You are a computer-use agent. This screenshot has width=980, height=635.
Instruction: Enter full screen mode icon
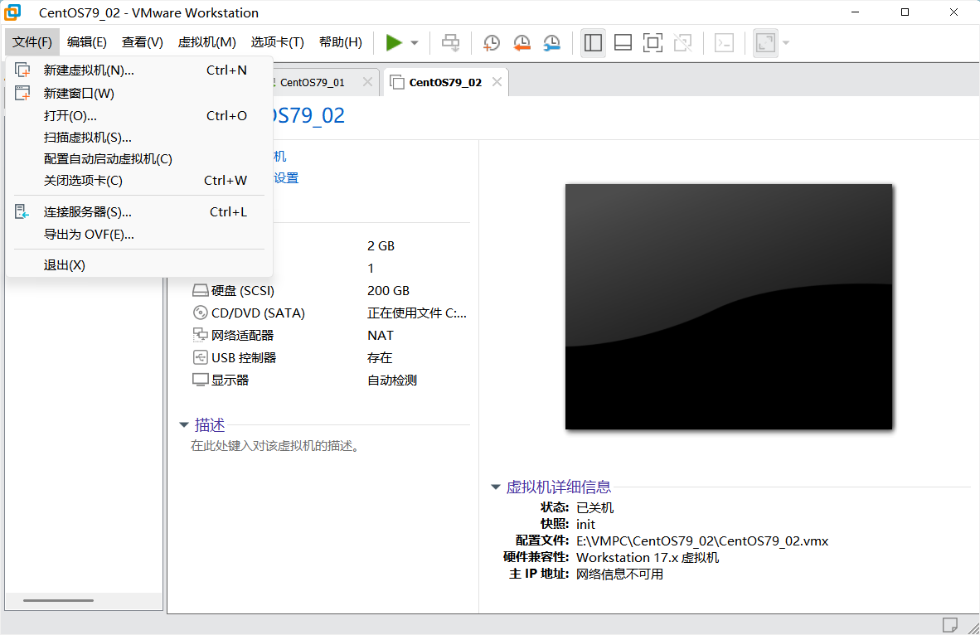tap(653, 42)
